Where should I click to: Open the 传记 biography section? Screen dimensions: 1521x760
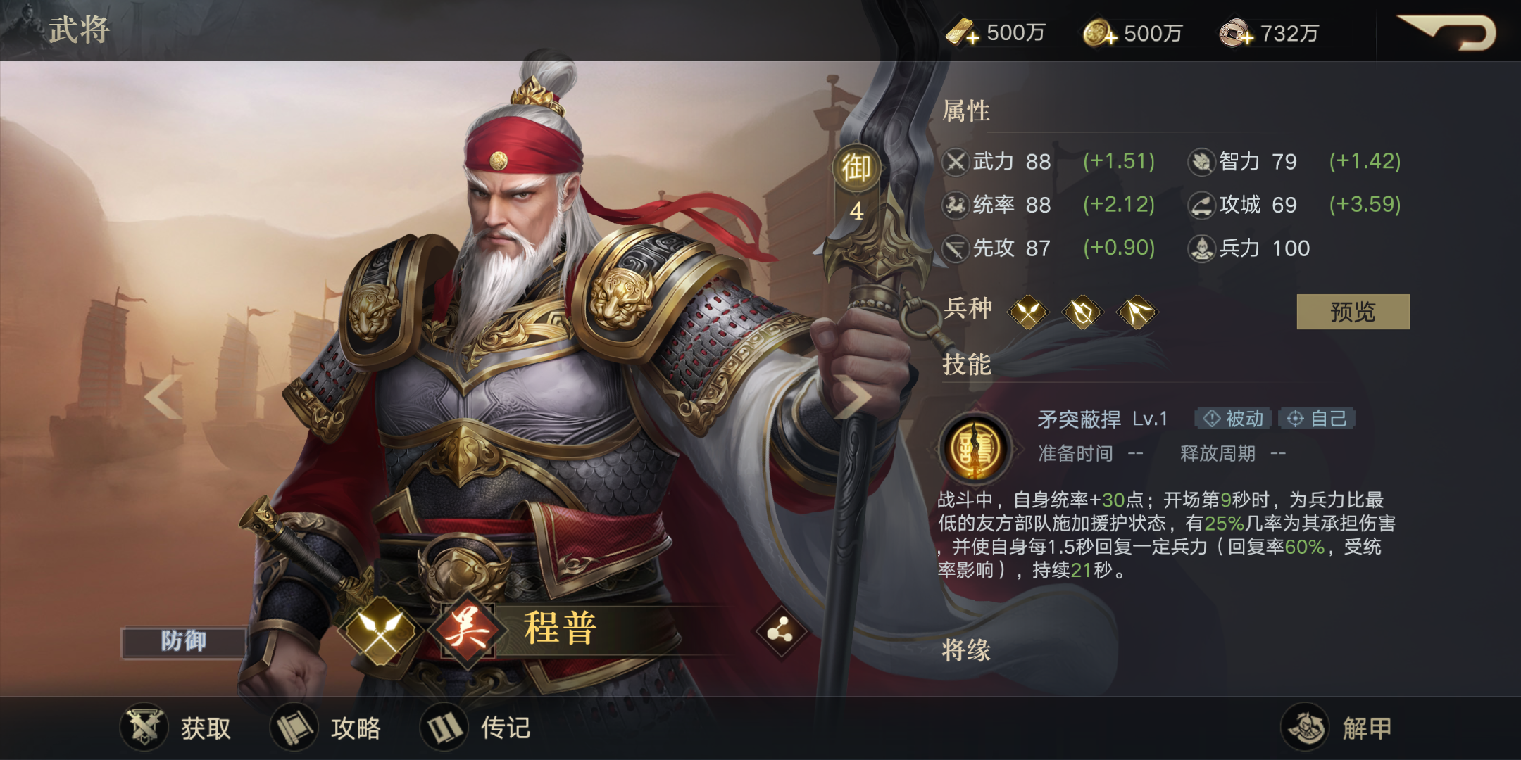click(x=476, y=728)
